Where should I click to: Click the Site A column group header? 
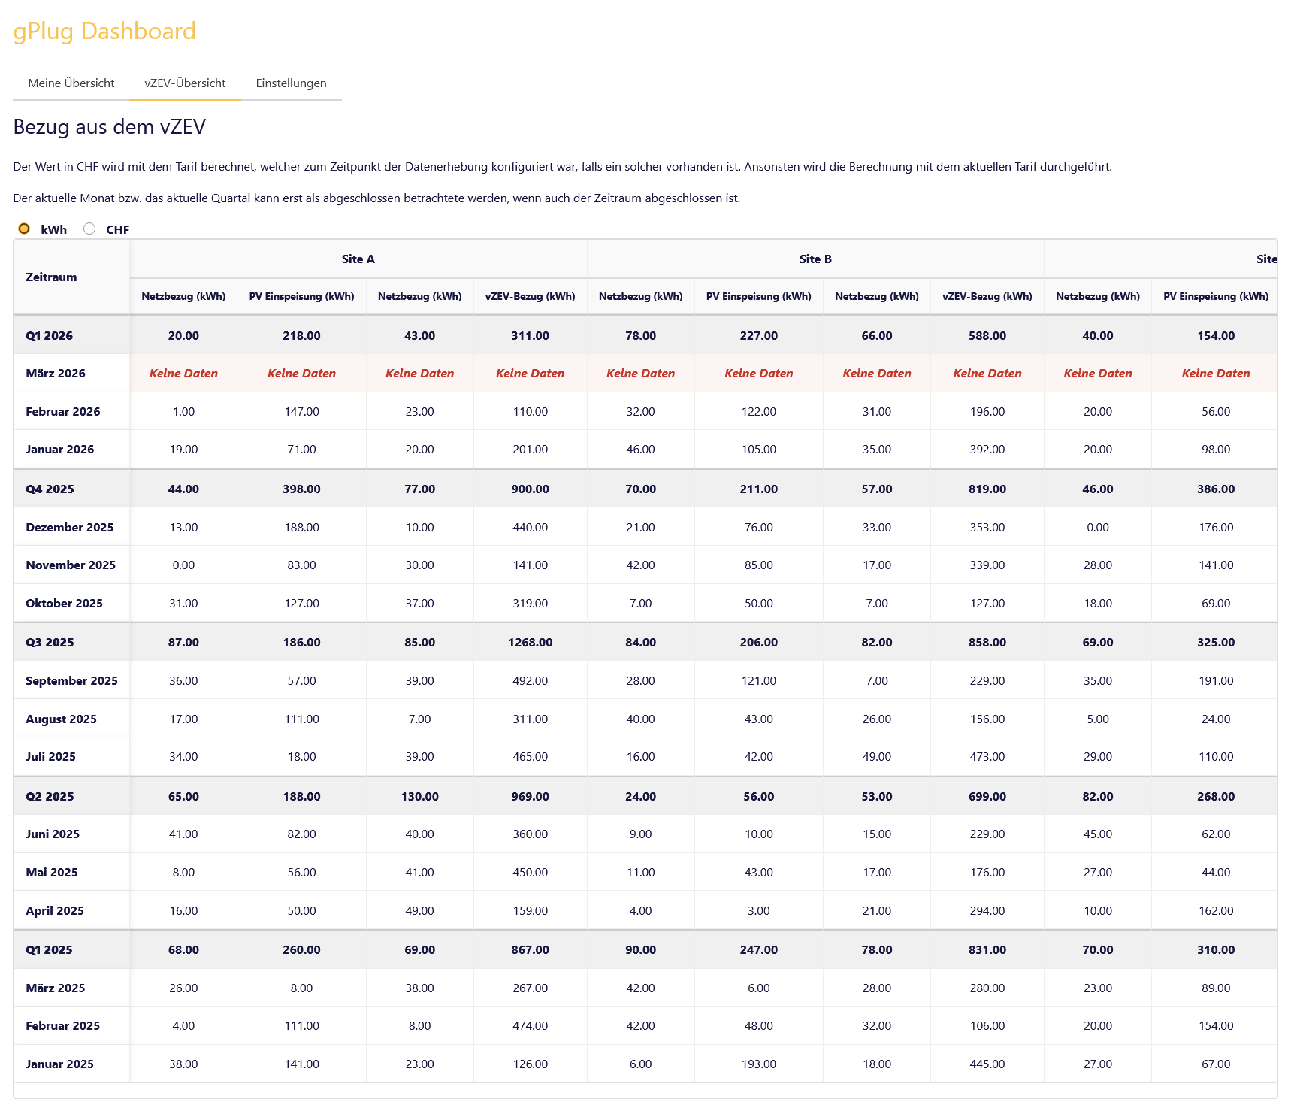pos(358,259)
